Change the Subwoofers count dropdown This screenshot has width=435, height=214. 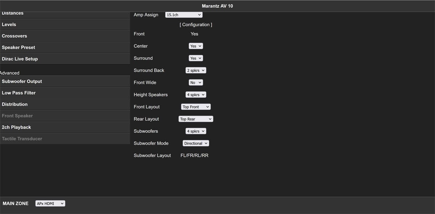pyautogui.click(x=196, y=131)
